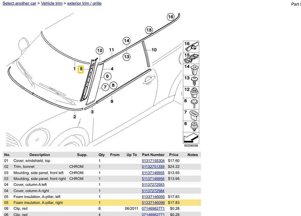Click the Price column header
Screen dimensions: 301x216
(x=174, y=155)
